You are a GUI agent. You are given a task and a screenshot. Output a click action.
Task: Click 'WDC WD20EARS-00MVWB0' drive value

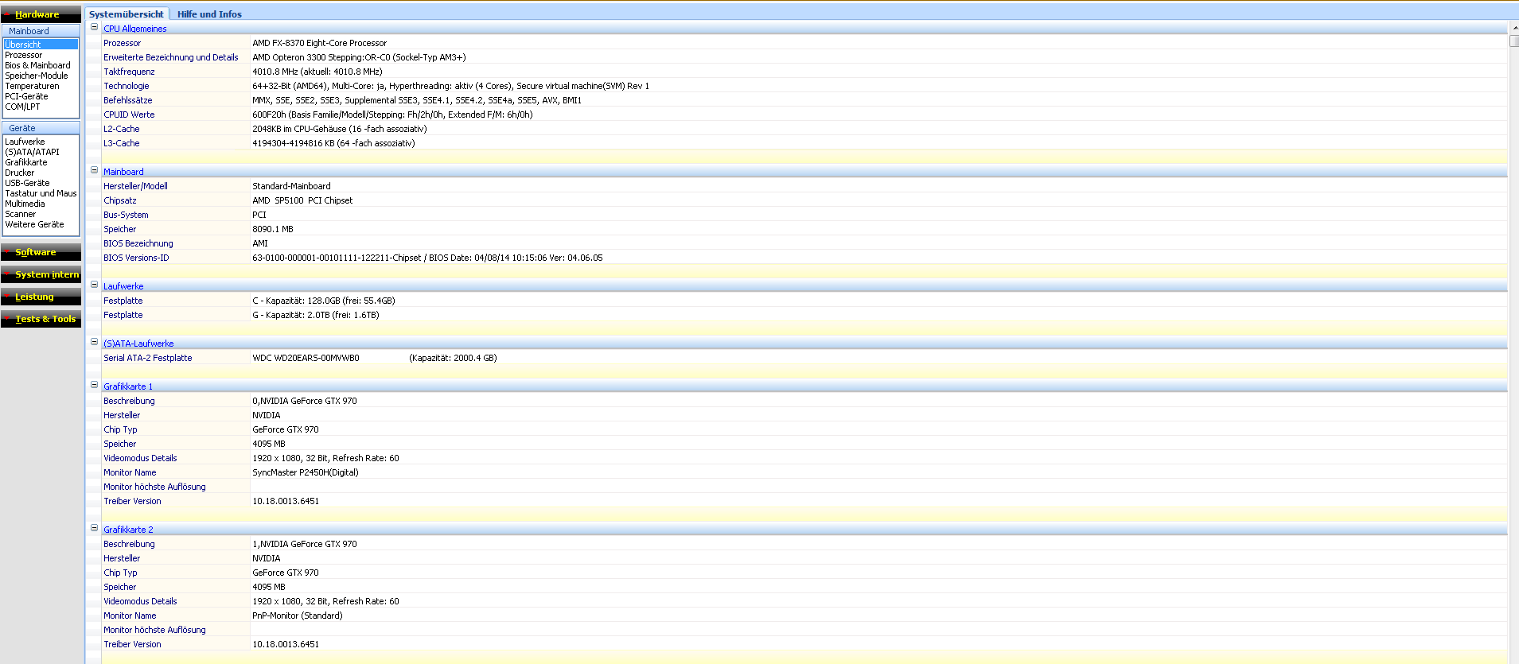tap(306, 358)
